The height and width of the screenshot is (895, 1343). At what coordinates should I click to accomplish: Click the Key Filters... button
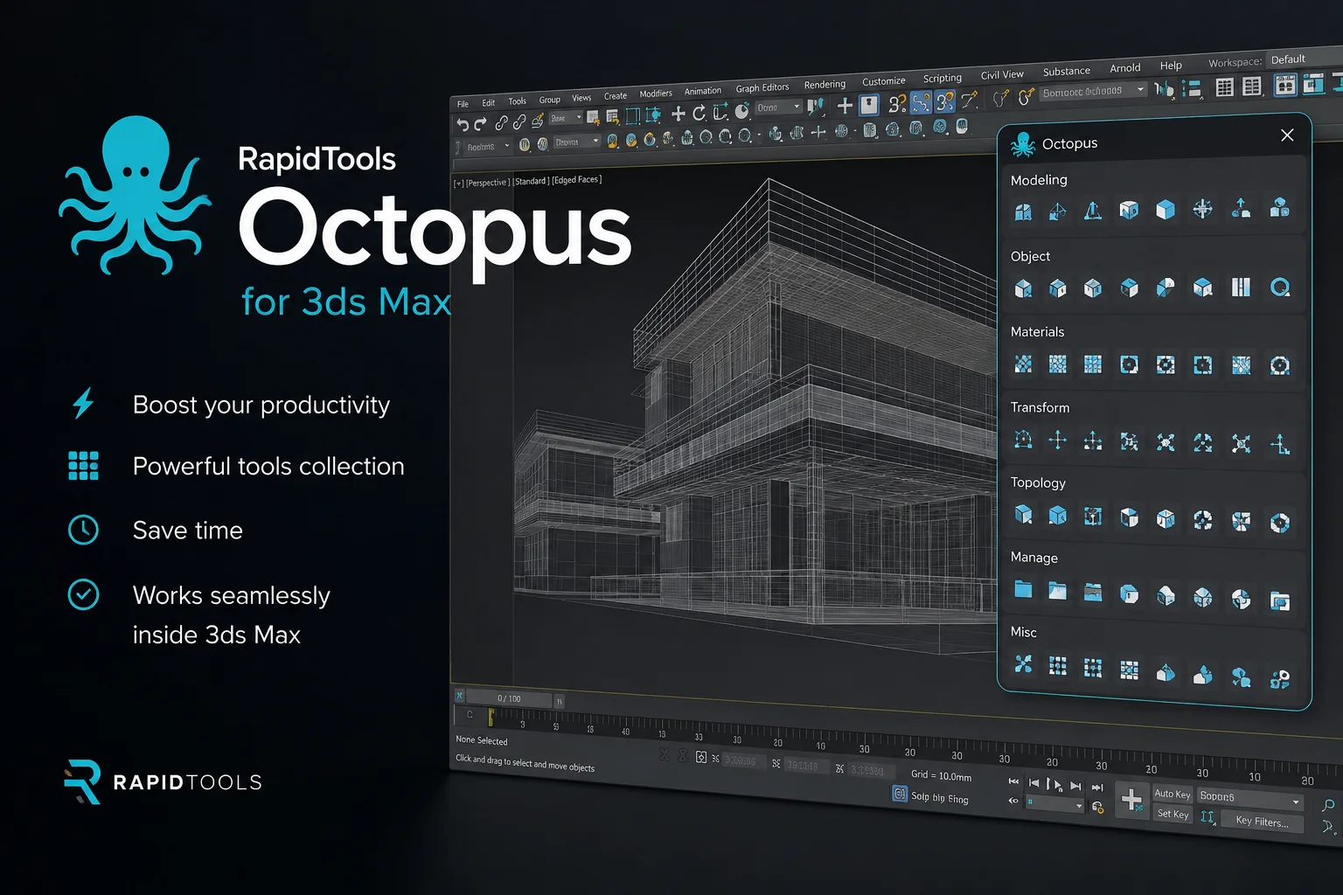[1262, 822]
